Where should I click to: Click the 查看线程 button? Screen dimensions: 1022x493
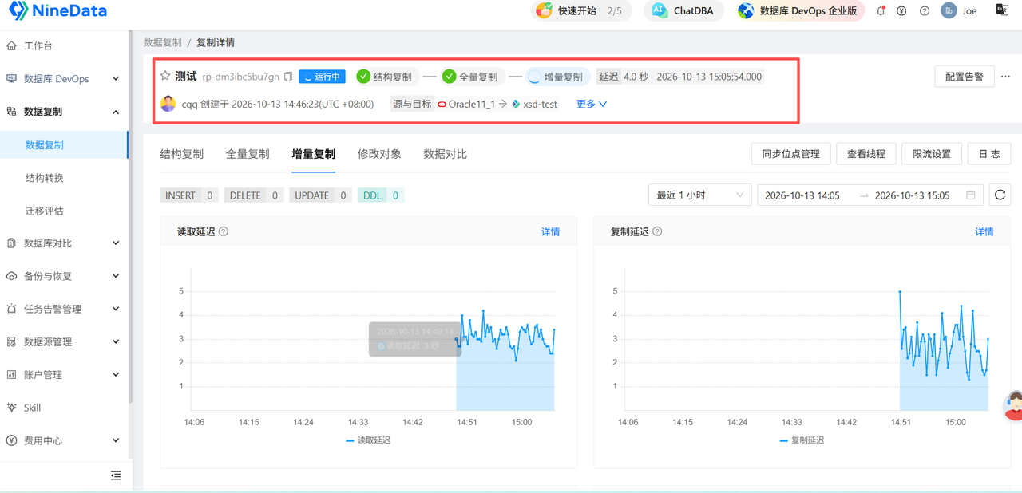coord(866,154)
